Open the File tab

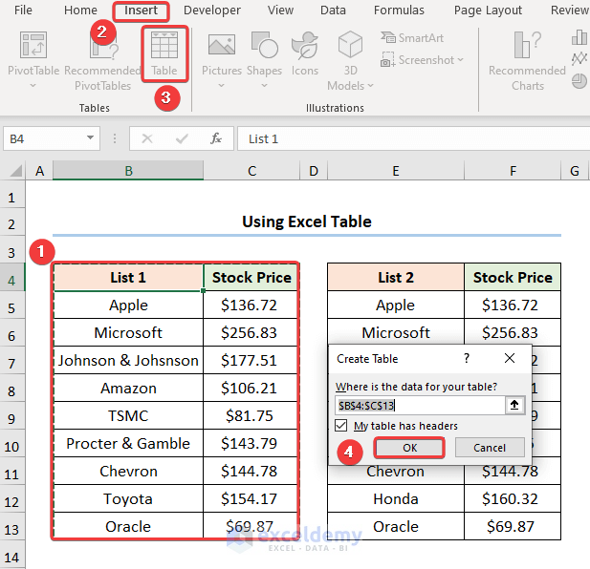click(23, 11)
